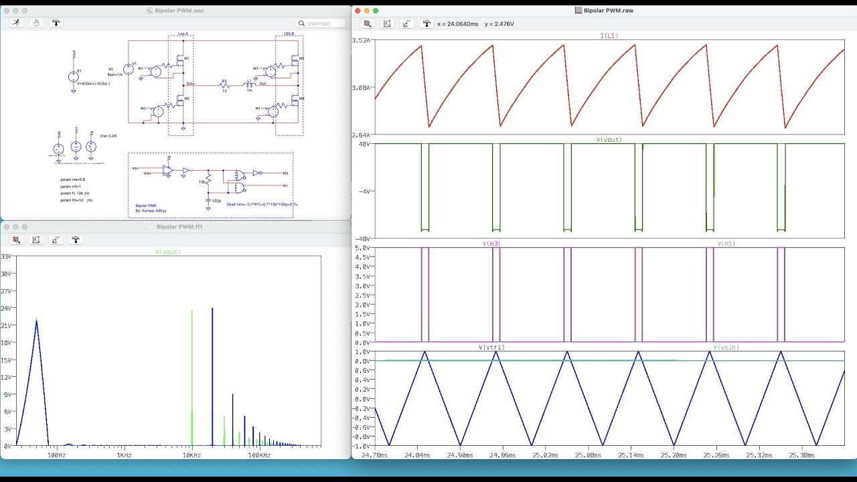
Task: Select the V1 voltage source in the schematic
Action: tap(128, 70)
